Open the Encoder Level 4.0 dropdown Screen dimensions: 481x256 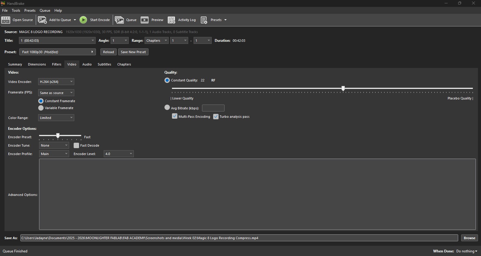coord(119,154)
